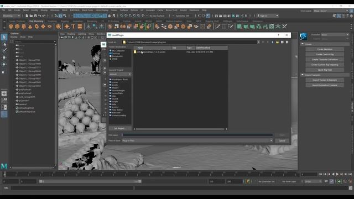Create polygon type text with T icon
The height and width of the screenshot is (199, 354).
pos(74,27)
